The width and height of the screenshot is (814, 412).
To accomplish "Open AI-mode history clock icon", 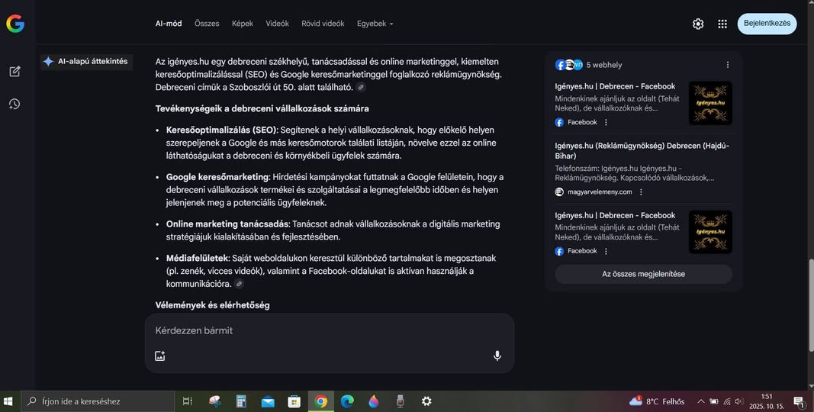I will pos(14,104).
